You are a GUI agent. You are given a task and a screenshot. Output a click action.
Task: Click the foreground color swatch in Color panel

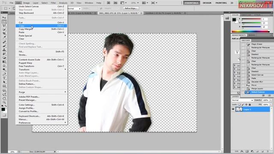[x=234, y=20]
